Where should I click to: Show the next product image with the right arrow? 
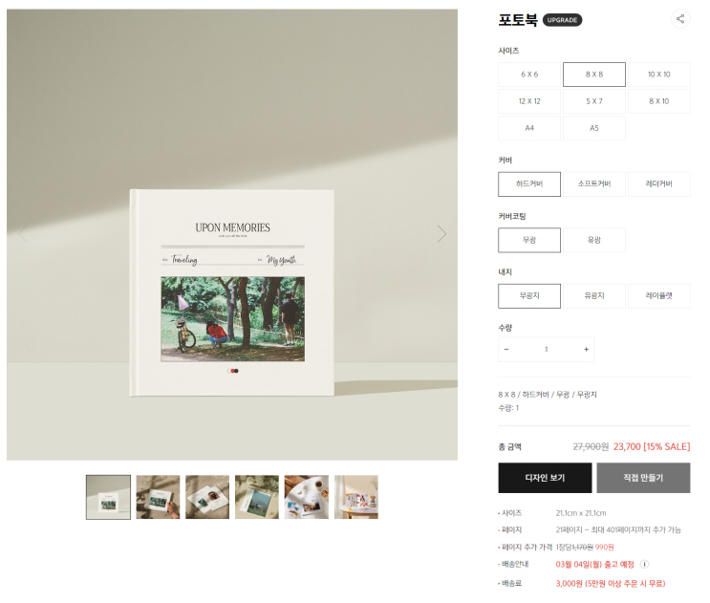441,233
